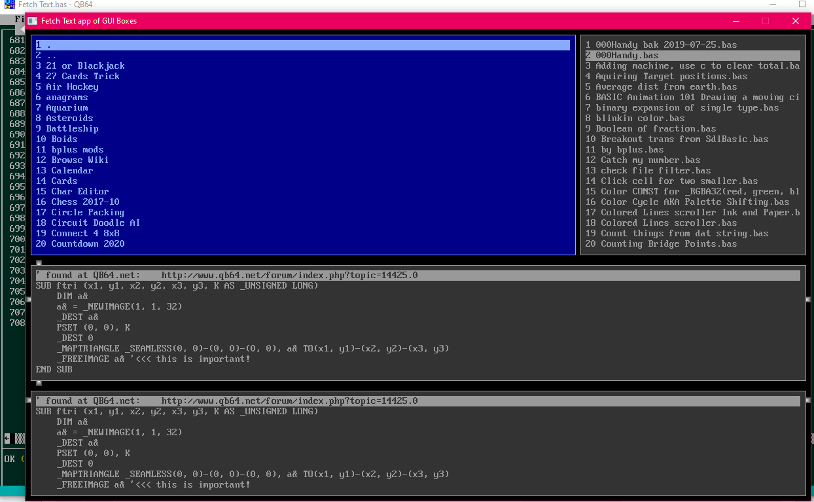Close the Fetch Text app window

[796, 21]
